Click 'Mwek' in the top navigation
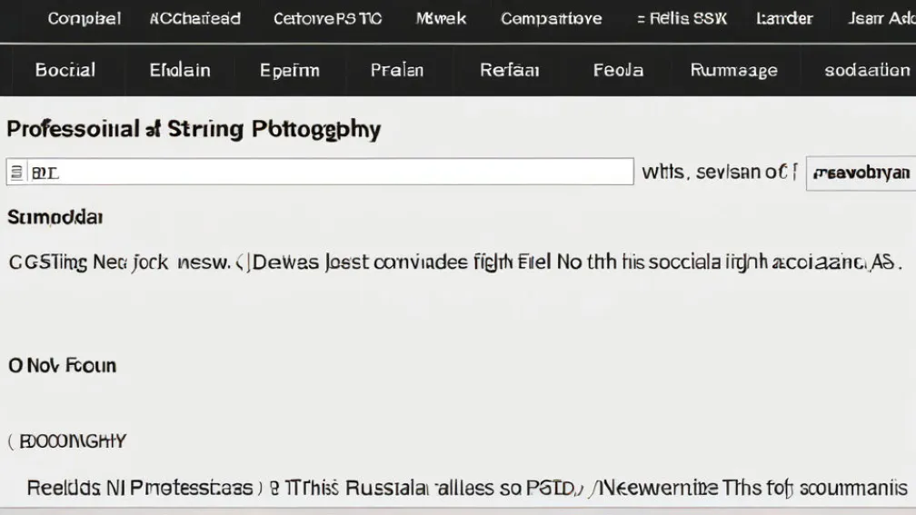 [x=440, y=18]
